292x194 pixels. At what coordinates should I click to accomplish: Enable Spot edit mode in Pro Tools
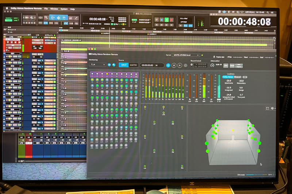pos(16,18)
